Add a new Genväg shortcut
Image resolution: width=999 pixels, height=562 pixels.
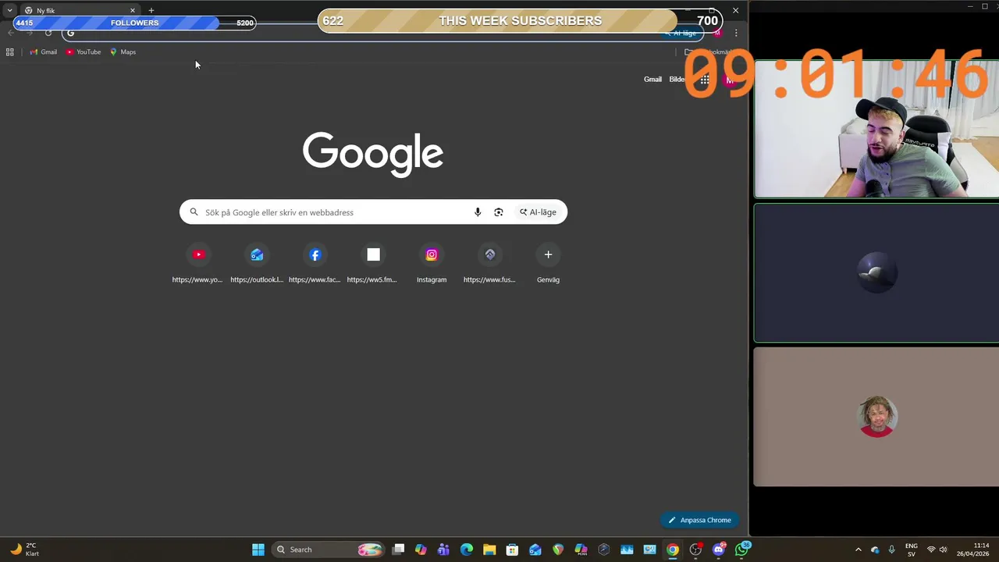click(548, 264)
